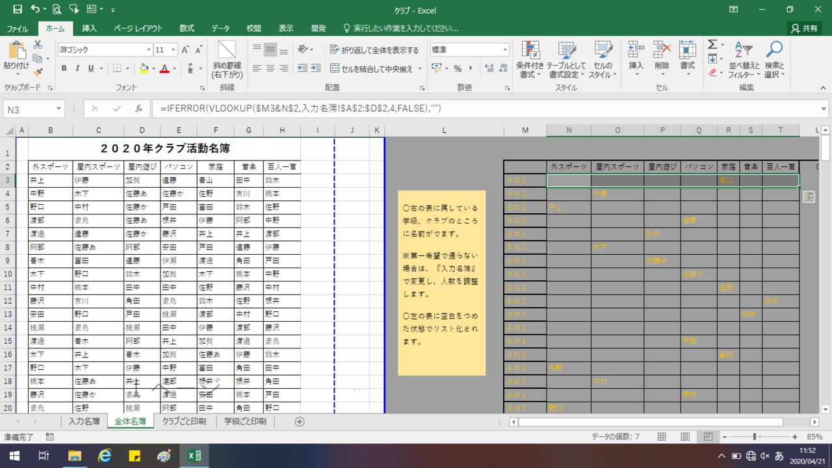Align text left in cell
Screen dimensions: 832x468
click(x=257, y=68)
